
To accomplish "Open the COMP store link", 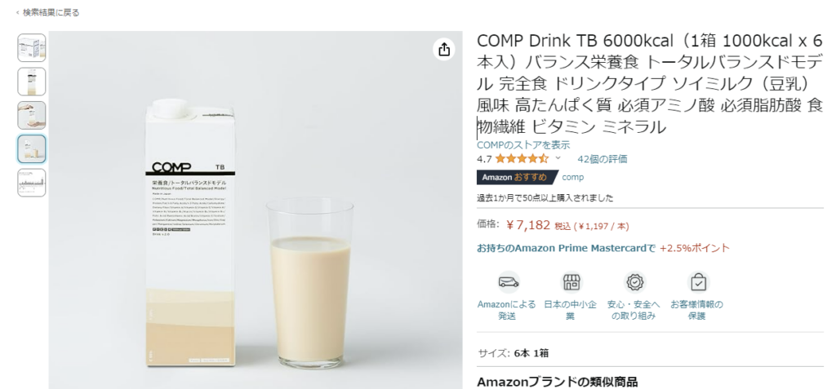I will pos(523,145).
